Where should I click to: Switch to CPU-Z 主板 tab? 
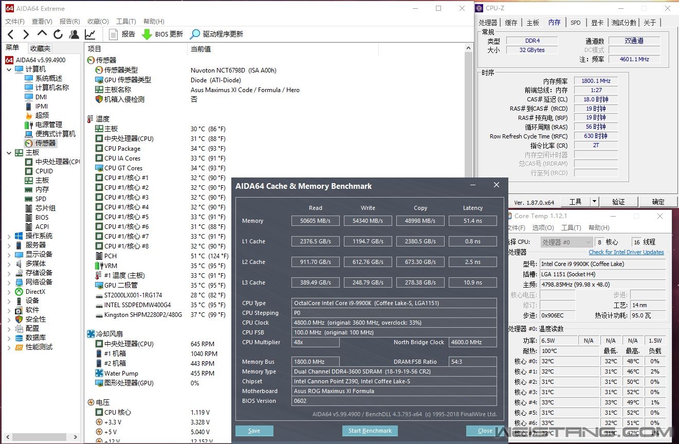(x=533, y=23)
